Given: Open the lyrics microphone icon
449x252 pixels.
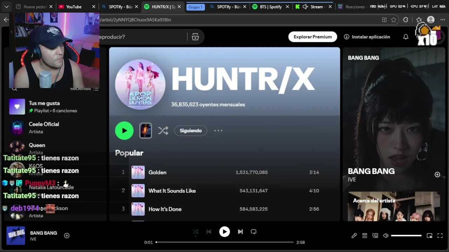Looking at the screenshot, I should (x=354, y=236).
